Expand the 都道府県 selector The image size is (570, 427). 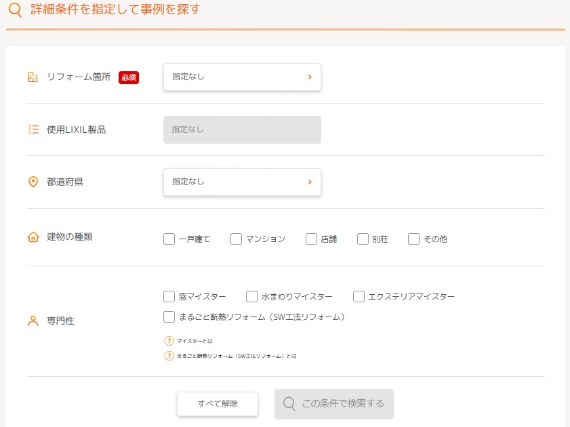pos(242,182)
